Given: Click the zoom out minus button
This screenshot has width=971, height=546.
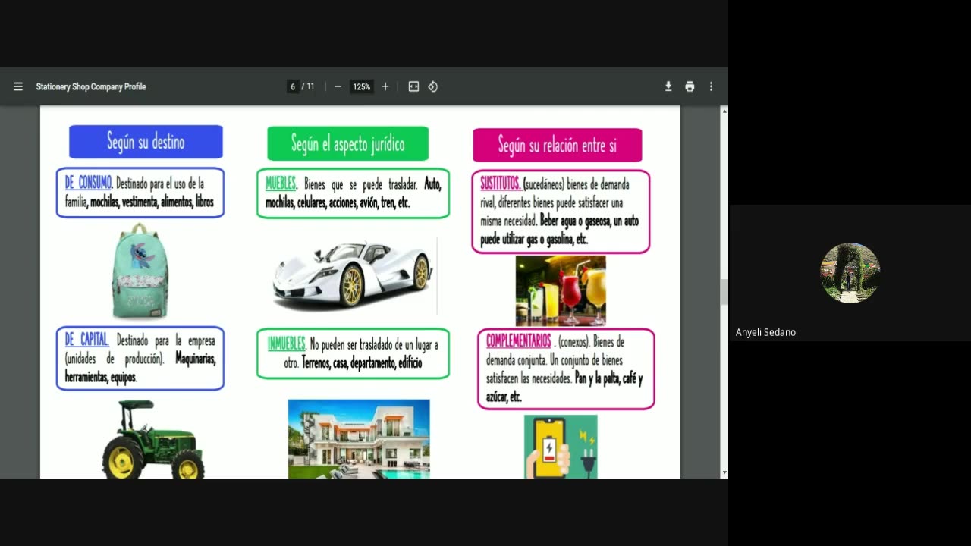Looking at the screenshot, I should 338,86.
